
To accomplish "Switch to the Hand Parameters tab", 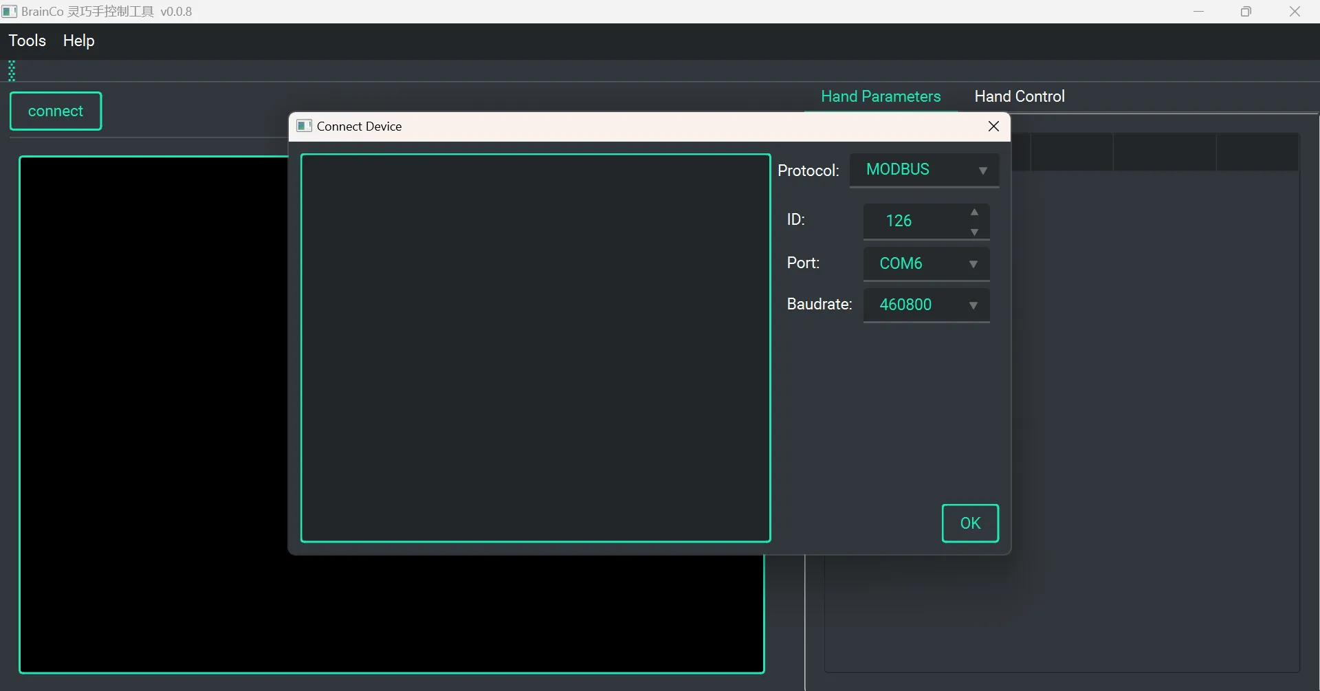I will (880, 96).
